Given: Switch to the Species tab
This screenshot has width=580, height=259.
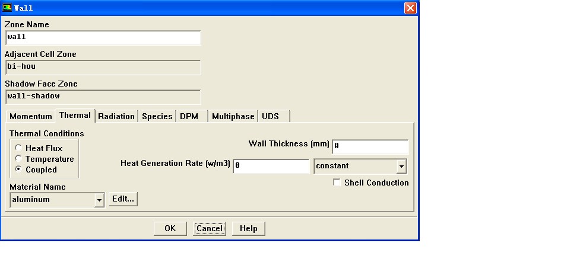Looking at the screenshot, I should pos(157,116).
